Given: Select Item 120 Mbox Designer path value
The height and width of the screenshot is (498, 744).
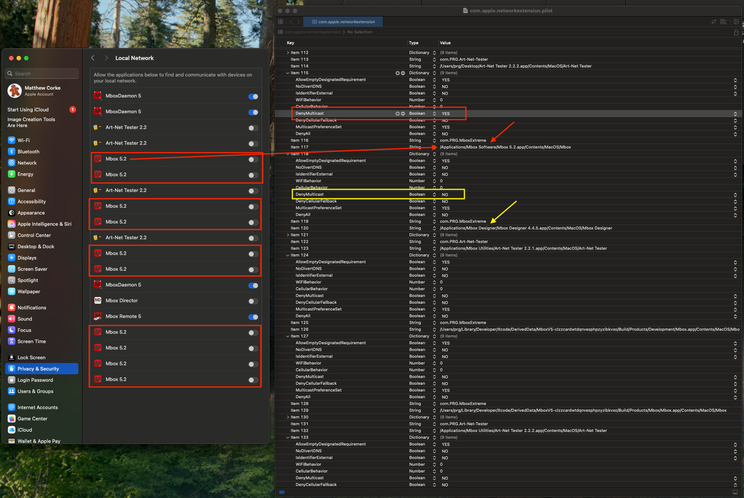Looking at the screenshot, I should [x=526, y=228].
